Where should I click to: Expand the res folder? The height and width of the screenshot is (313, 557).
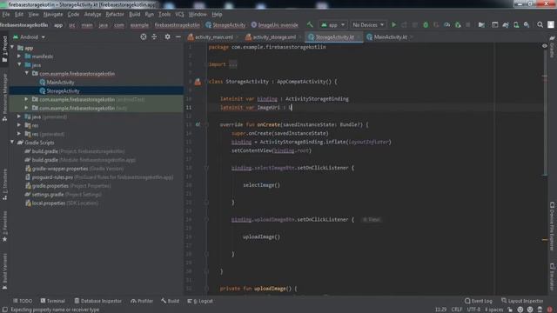click(19, 125)
